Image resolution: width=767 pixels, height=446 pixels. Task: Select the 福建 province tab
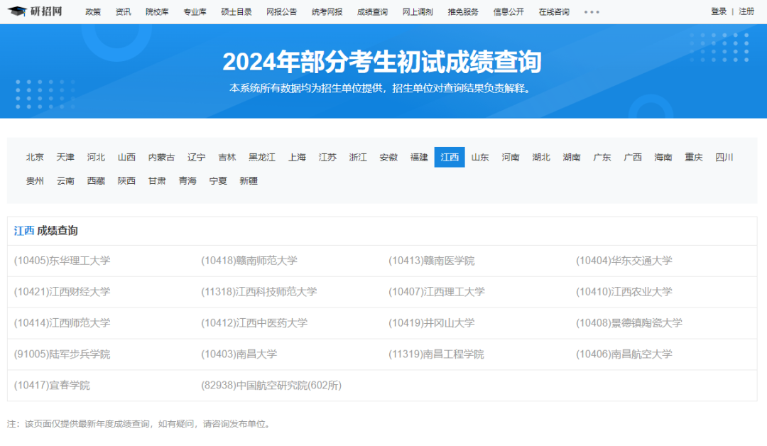click(x=419, y=157)
